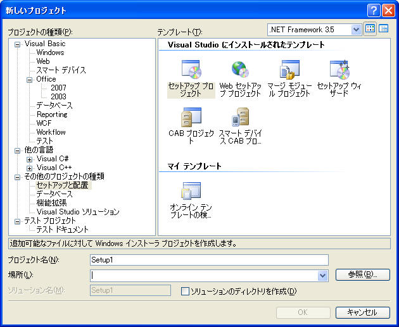
Task: Select データベース under その他のプロジェクトの種類
Action: pyautogui.click(x=54, y=194)
